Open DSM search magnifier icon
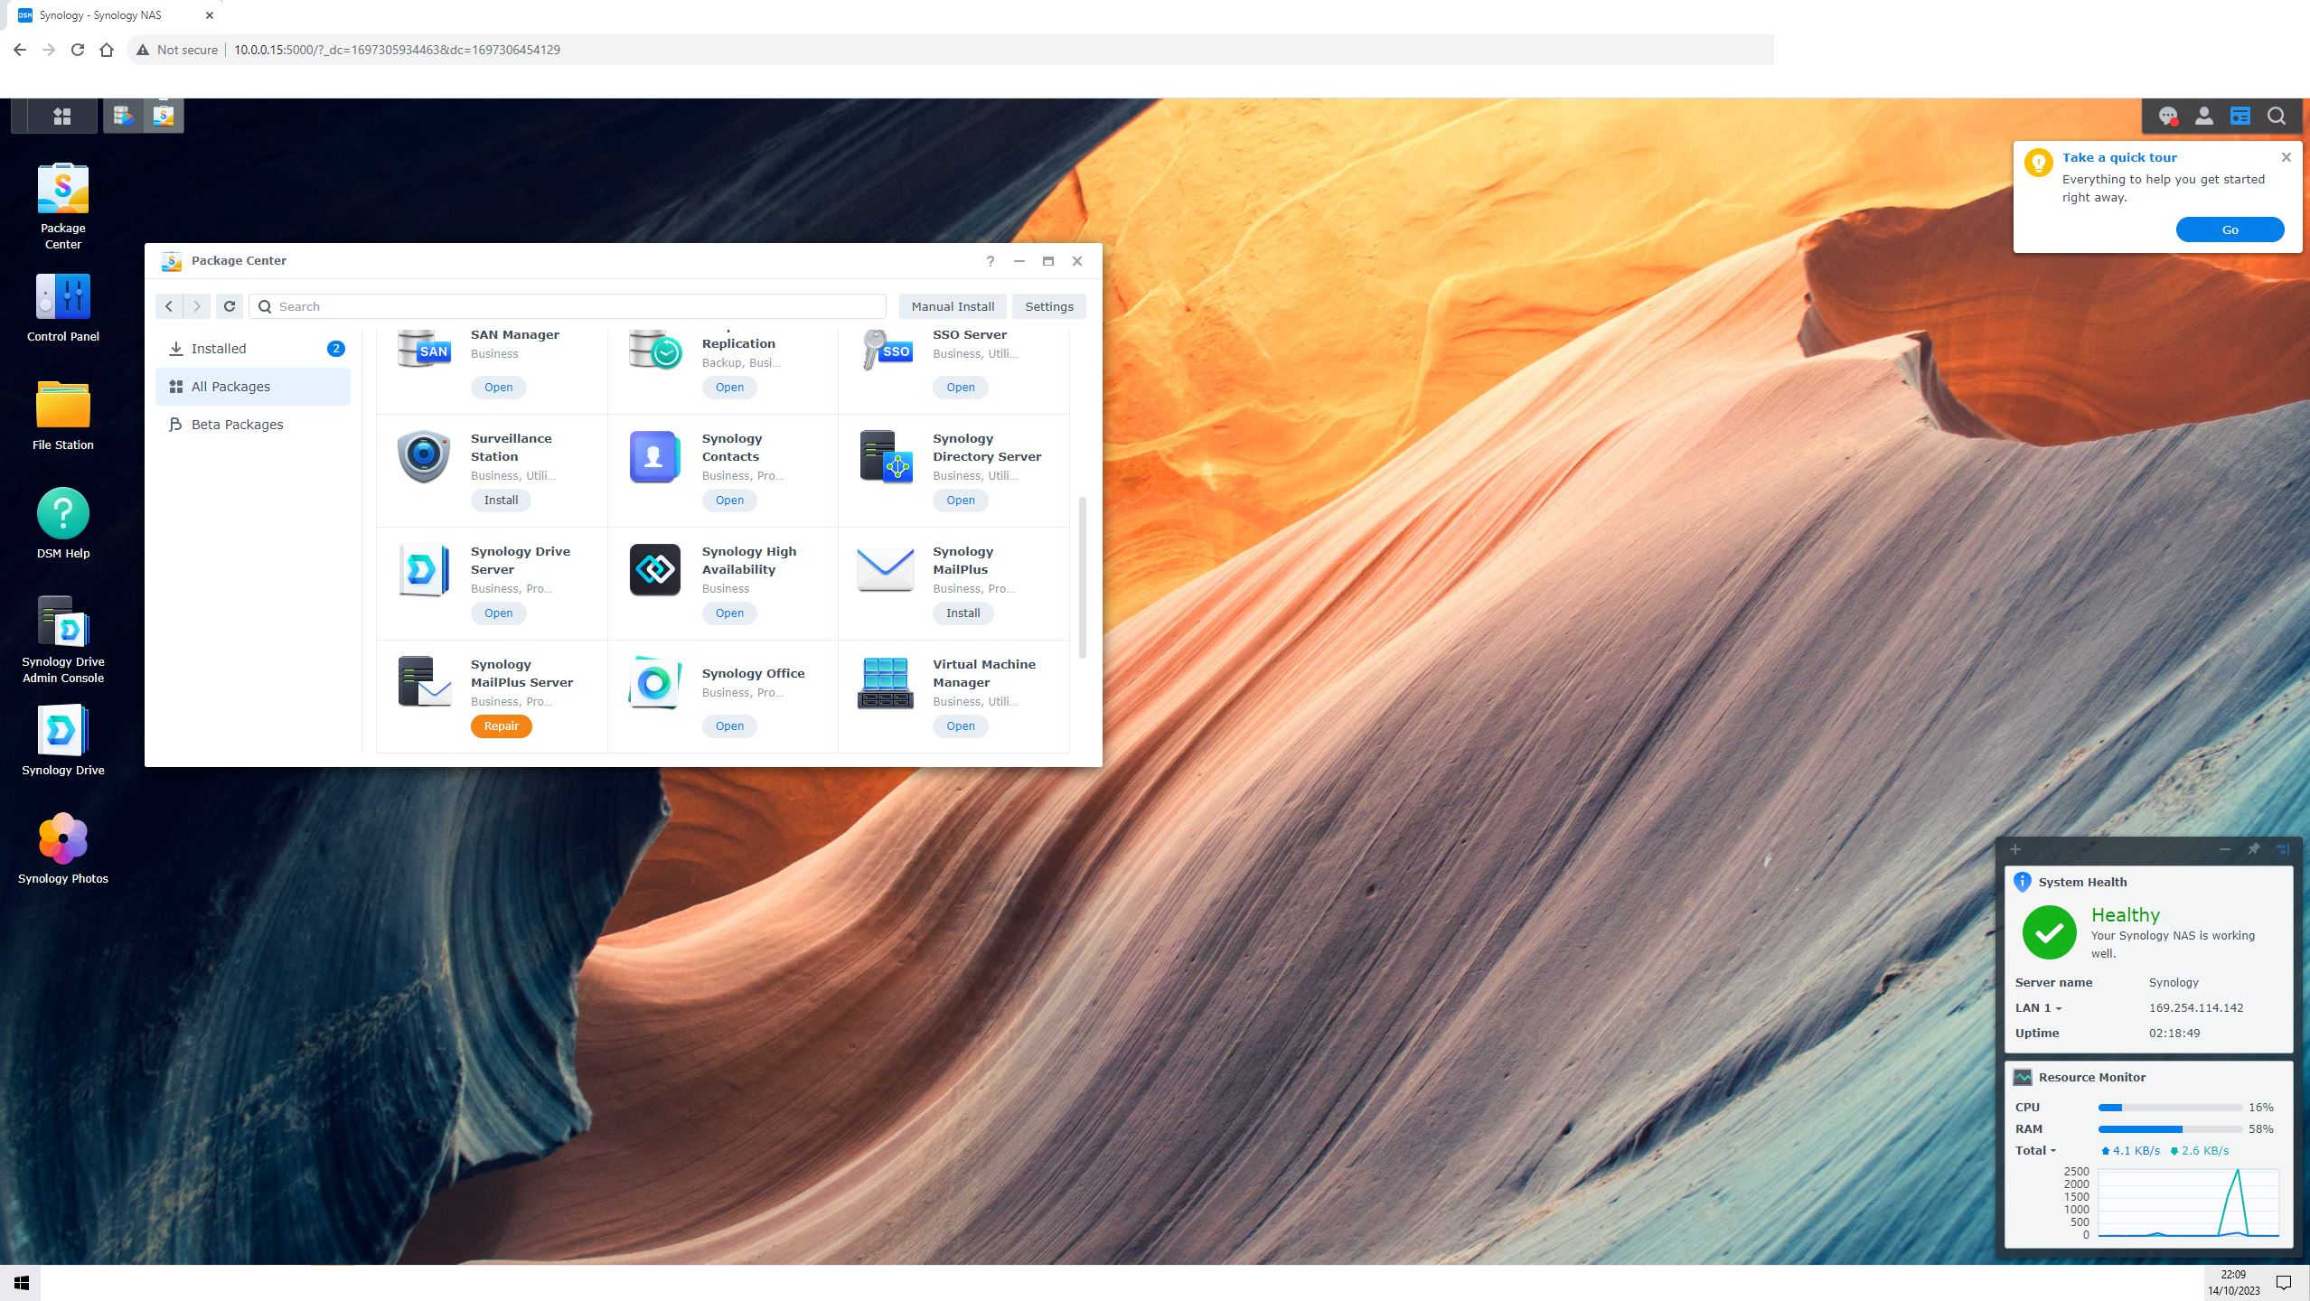Screen dimensions: 2310x1301 (2277, 116)
